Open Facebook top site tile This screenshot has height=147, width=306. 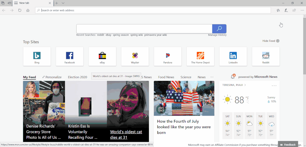point(70,56)
